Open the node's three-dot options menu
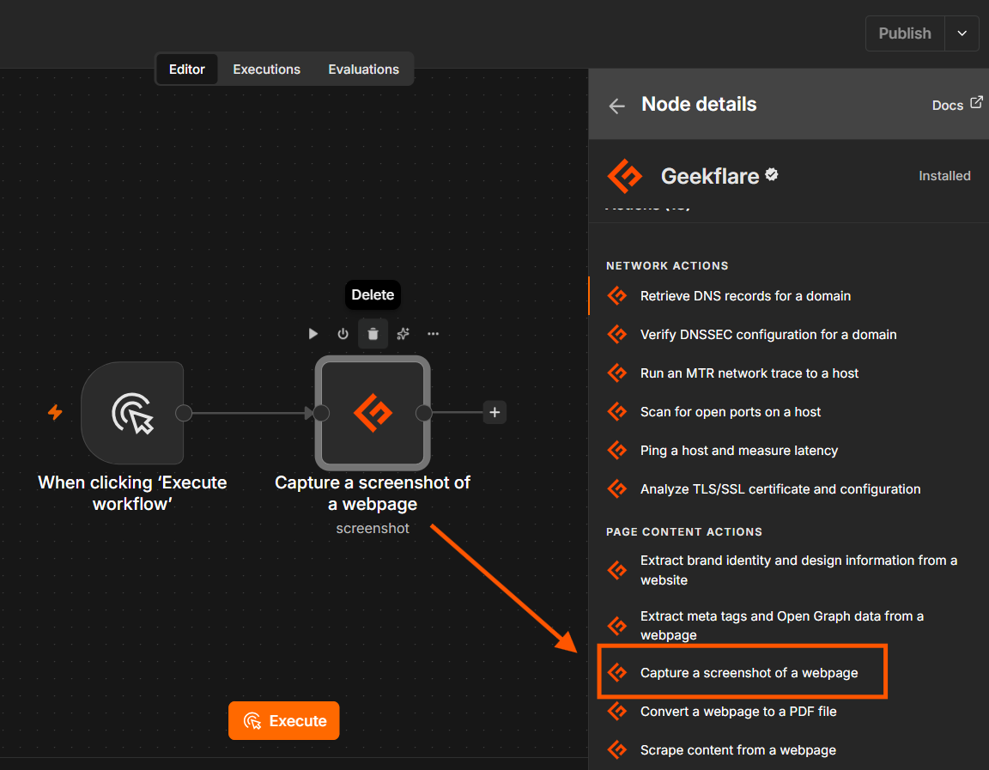 click(x=433, y=334)
